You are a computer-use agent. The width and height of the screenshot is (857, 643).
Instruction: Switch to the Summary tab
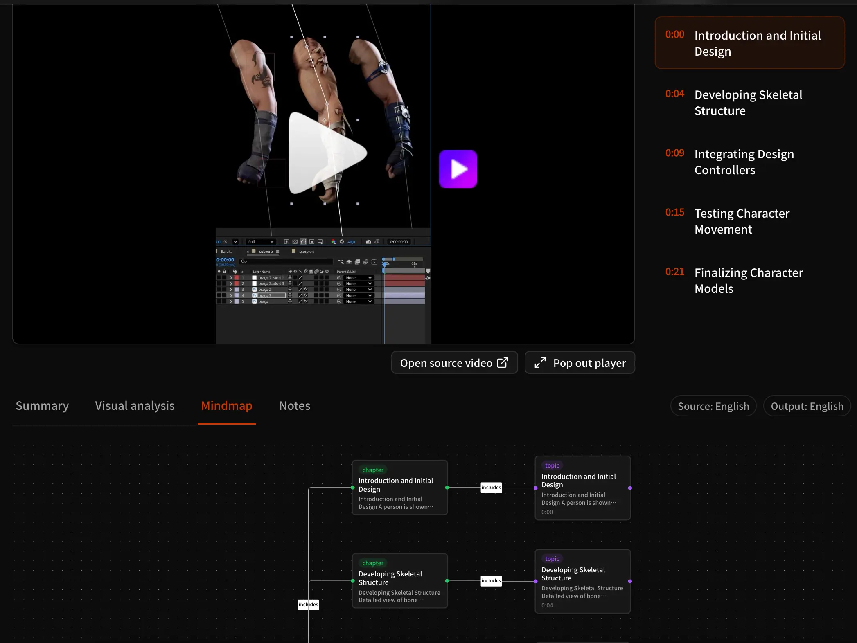[42, 406]
